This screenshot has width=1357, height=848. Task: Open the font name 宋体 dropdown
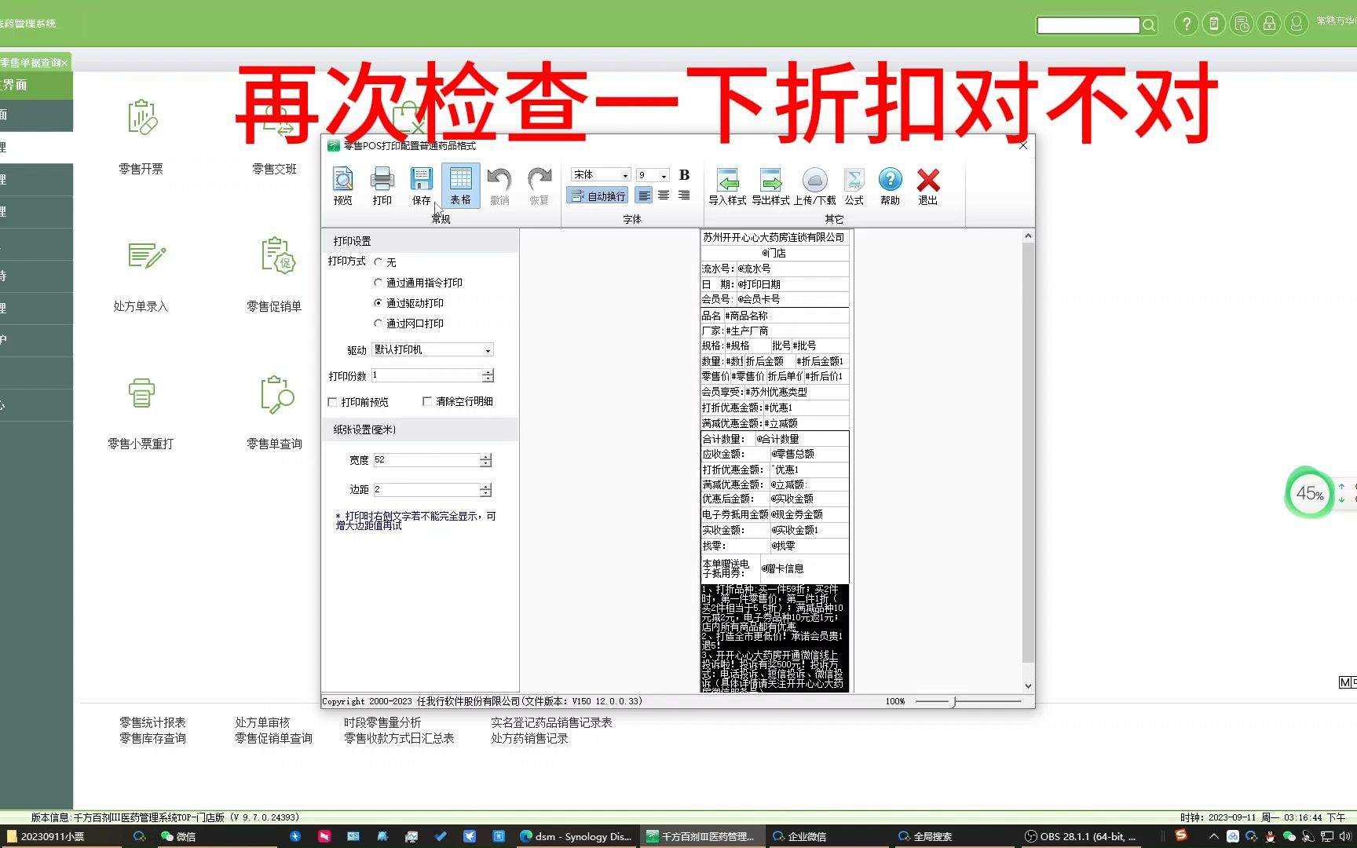[625, 175]
